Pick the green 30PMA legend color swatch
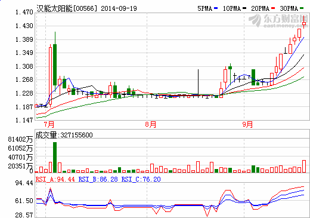310x218 pixels. [x=302, y=8]
